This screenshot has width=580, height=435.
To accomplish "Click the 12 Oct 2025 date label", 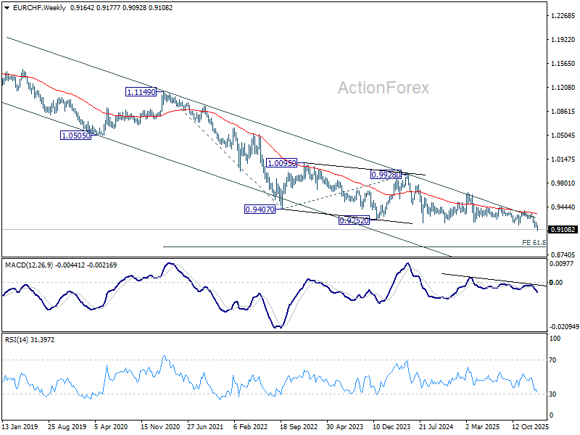I will (531, 427).
